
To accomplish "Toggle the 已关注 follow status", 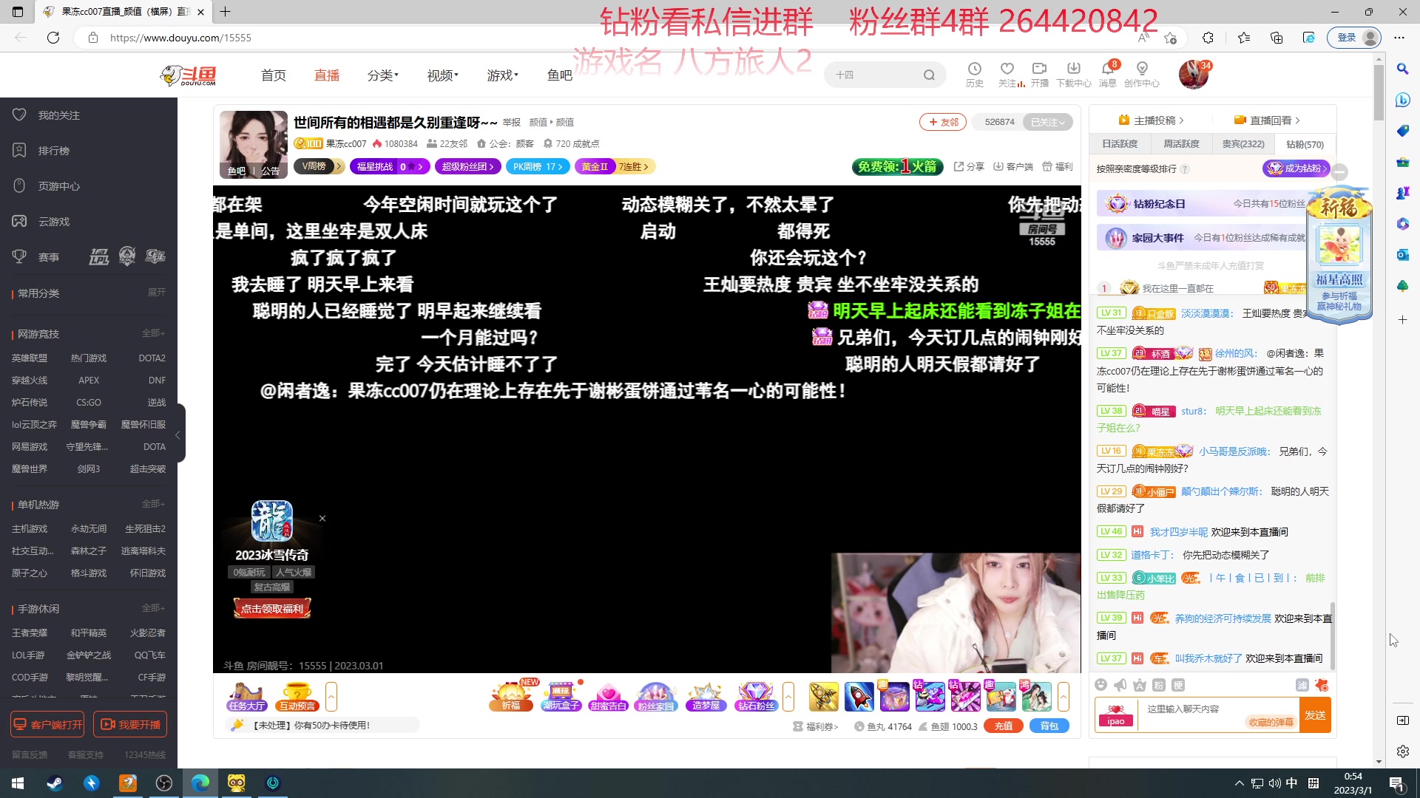I will [1047, 122].
